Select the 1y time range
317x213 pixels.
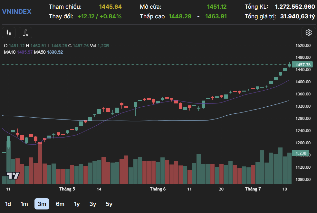point(77,204)
